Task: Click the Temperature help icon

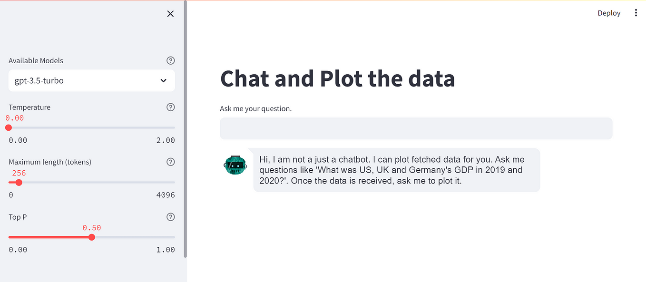Action: coord(170,107)
